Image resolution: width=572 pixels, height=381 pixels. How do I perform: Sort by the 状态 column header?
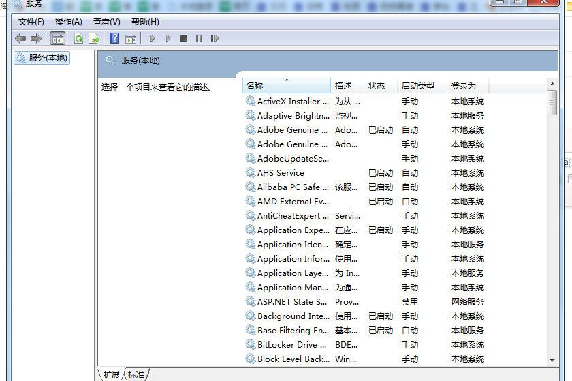pyautogui.click(x=381, y=85)
